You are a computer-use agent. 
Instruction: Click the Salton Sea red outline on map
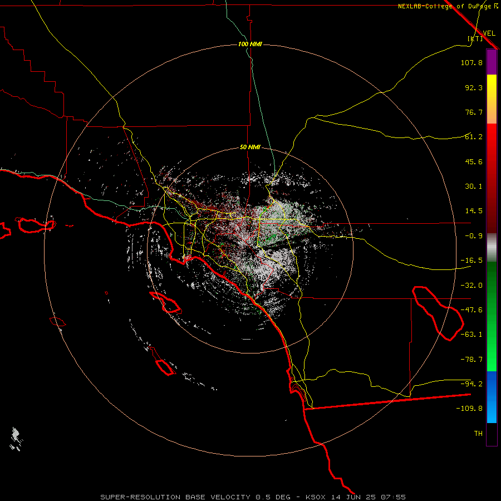click(438, 313)
